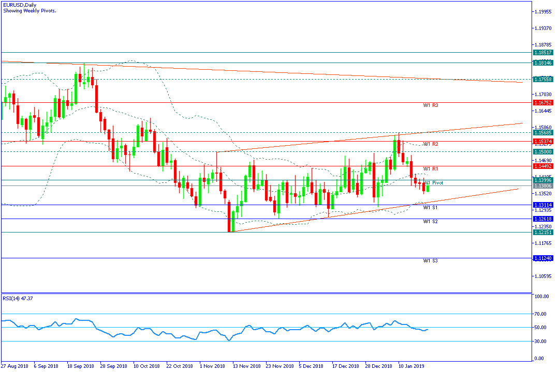
Task: Select the 1.12151 price level tag
Action: [x=543, y=232]
